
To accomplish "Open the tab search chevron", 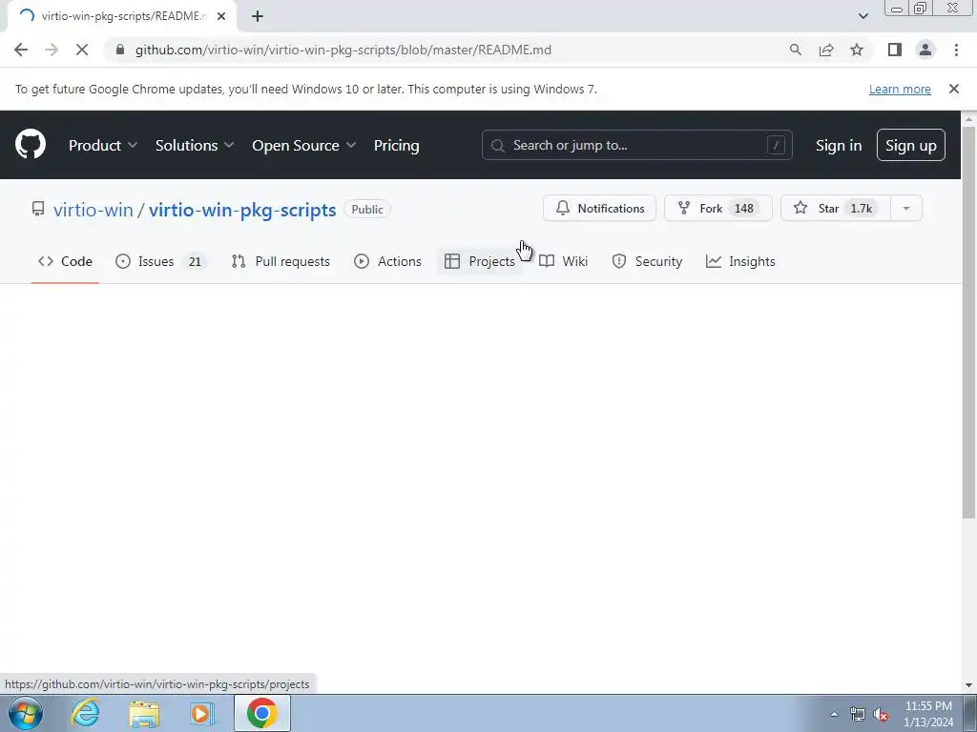I will [x=863, y=16].
